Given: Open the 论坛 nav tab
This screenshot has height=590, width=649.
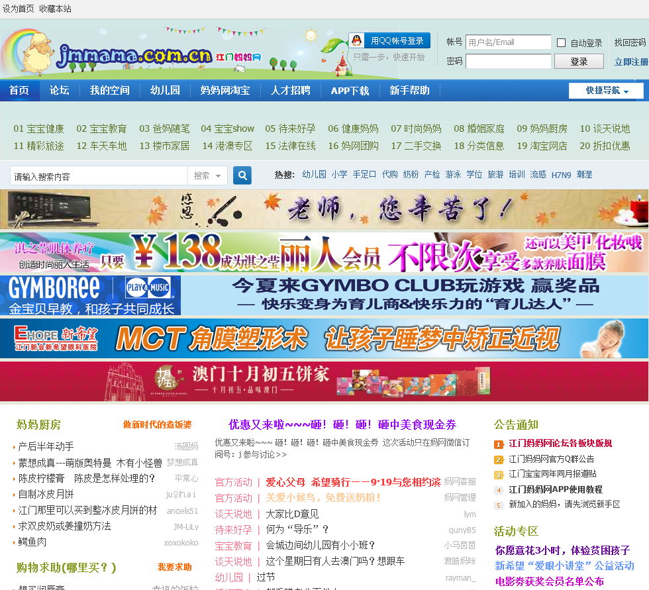Looking at the screenshot, I should (59, 90).
